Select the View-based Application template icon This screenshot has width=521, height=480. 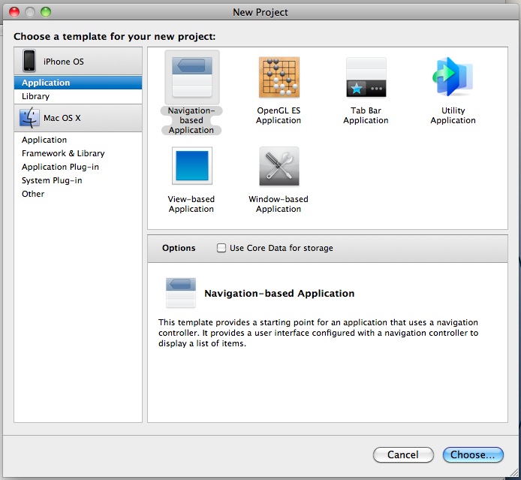pos(192,166)
